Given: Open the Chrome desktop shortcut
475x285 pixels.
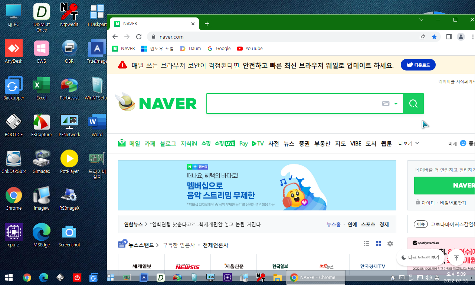Looking at the screenshot, I should coord(14,199).
